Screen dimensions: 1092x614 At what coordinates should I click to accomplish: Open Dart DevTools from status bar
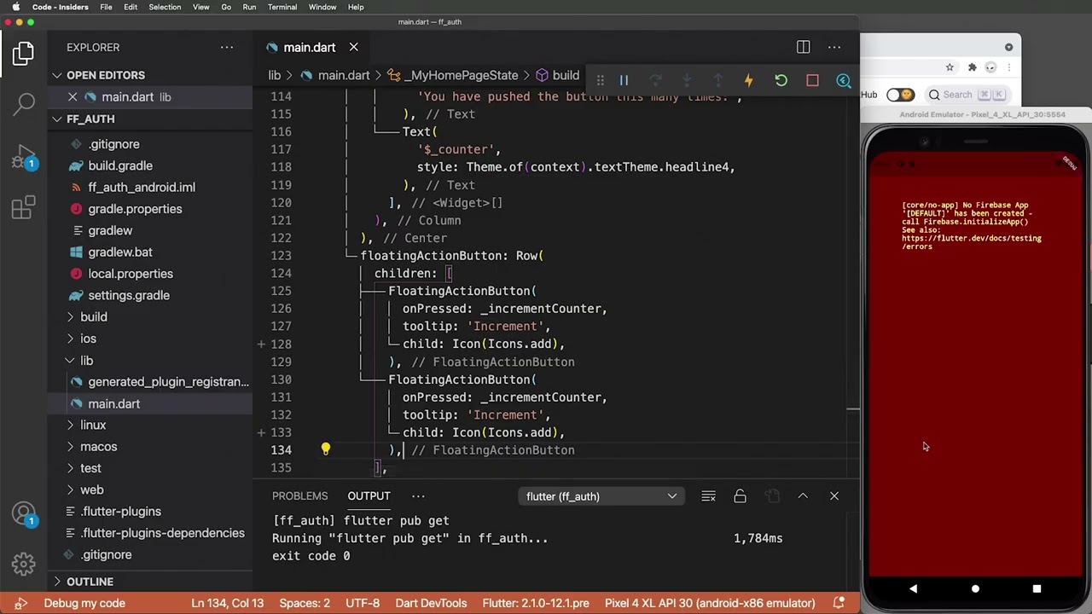pos(431,603)
